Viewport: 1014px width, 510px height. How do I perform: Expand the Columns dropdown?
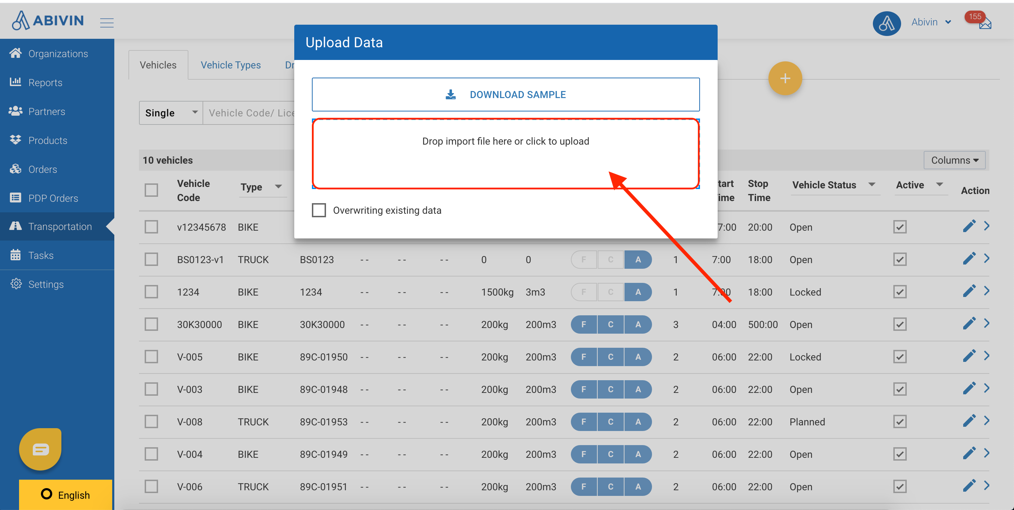click(x=954, y=160)
